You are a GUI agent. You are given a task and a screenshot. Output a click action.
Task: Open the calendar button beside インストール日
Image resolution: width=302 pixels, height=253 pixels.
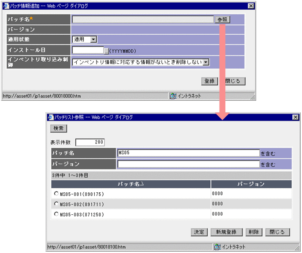coord(106,51)
